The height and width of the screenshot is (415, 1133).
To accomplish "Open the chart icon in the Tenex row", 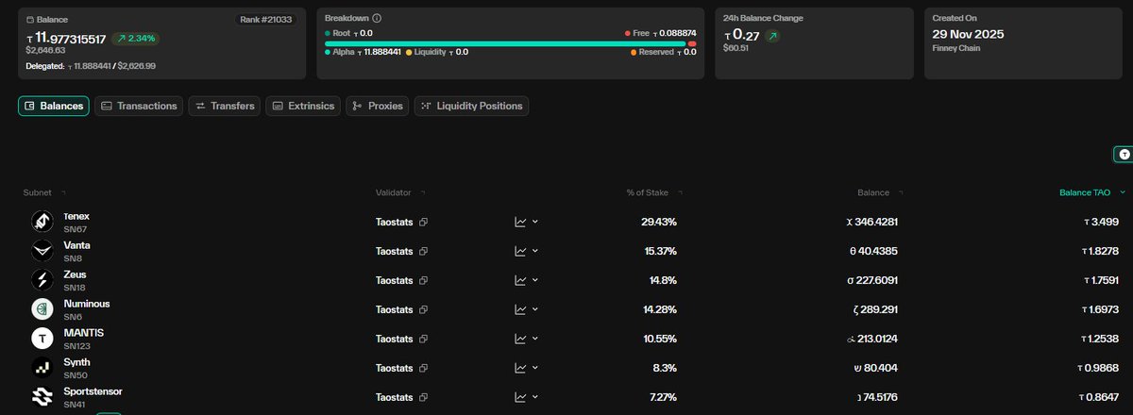I will coord(520,223).
